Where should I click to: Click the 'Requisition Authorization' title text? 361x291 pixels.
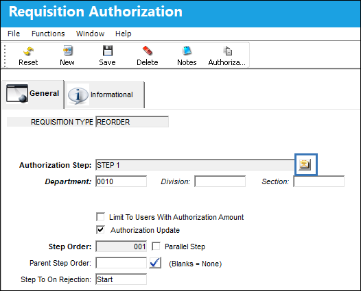click(x=95, y=12)
